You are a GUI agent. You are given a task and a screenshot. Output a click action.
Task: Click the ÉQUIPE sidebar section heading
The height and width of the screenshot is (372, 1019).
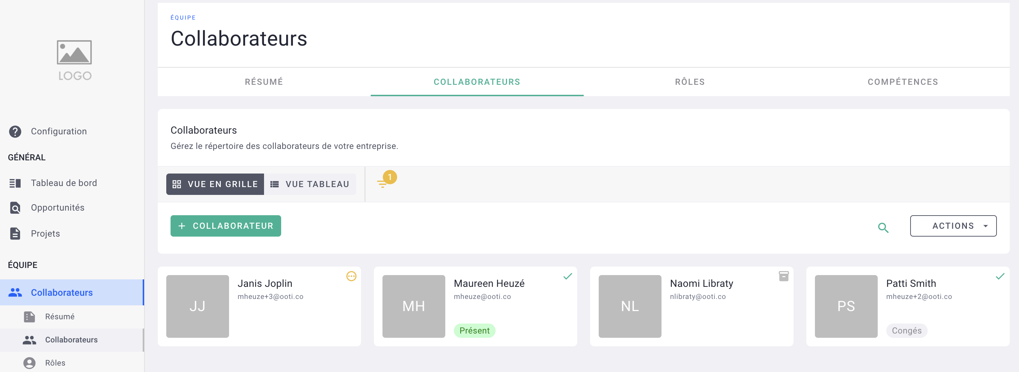click(22, 265)
